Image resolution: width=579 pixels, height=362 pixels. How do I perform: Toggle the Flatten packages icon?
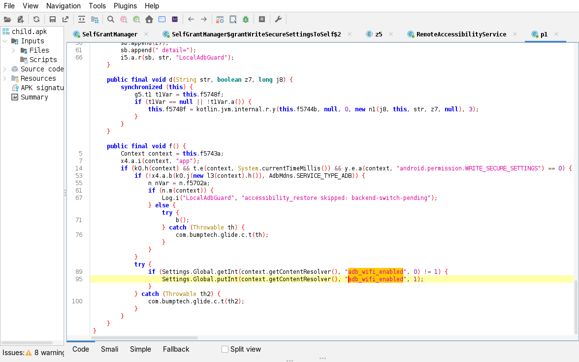click(95, 20)
